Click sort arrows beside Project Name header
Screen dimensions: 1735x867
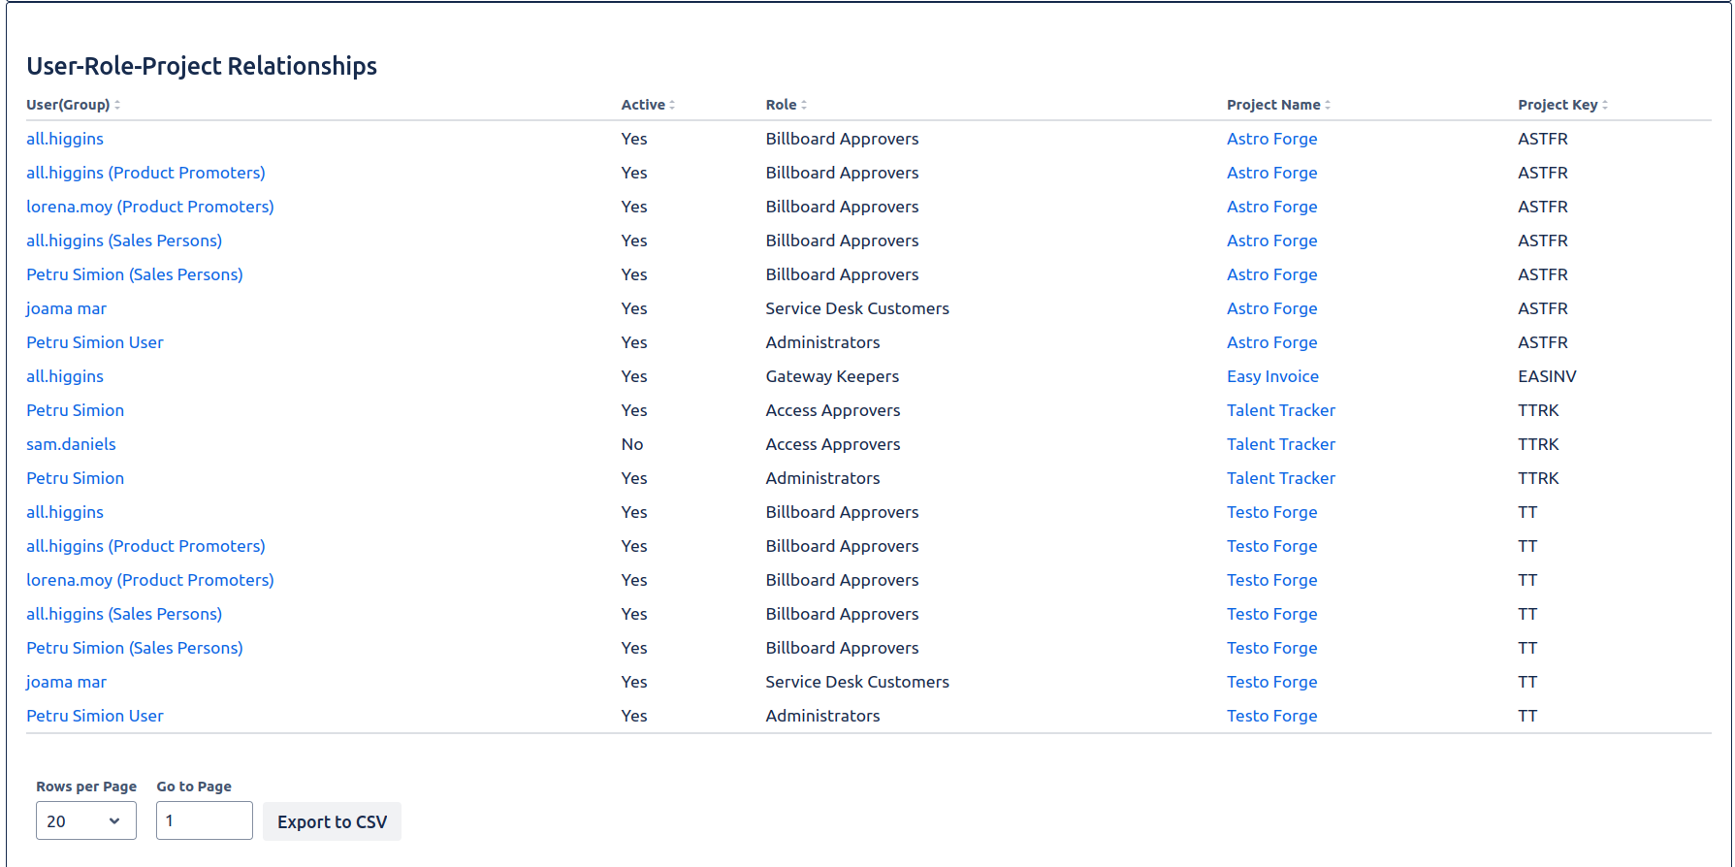[1328, 105]
